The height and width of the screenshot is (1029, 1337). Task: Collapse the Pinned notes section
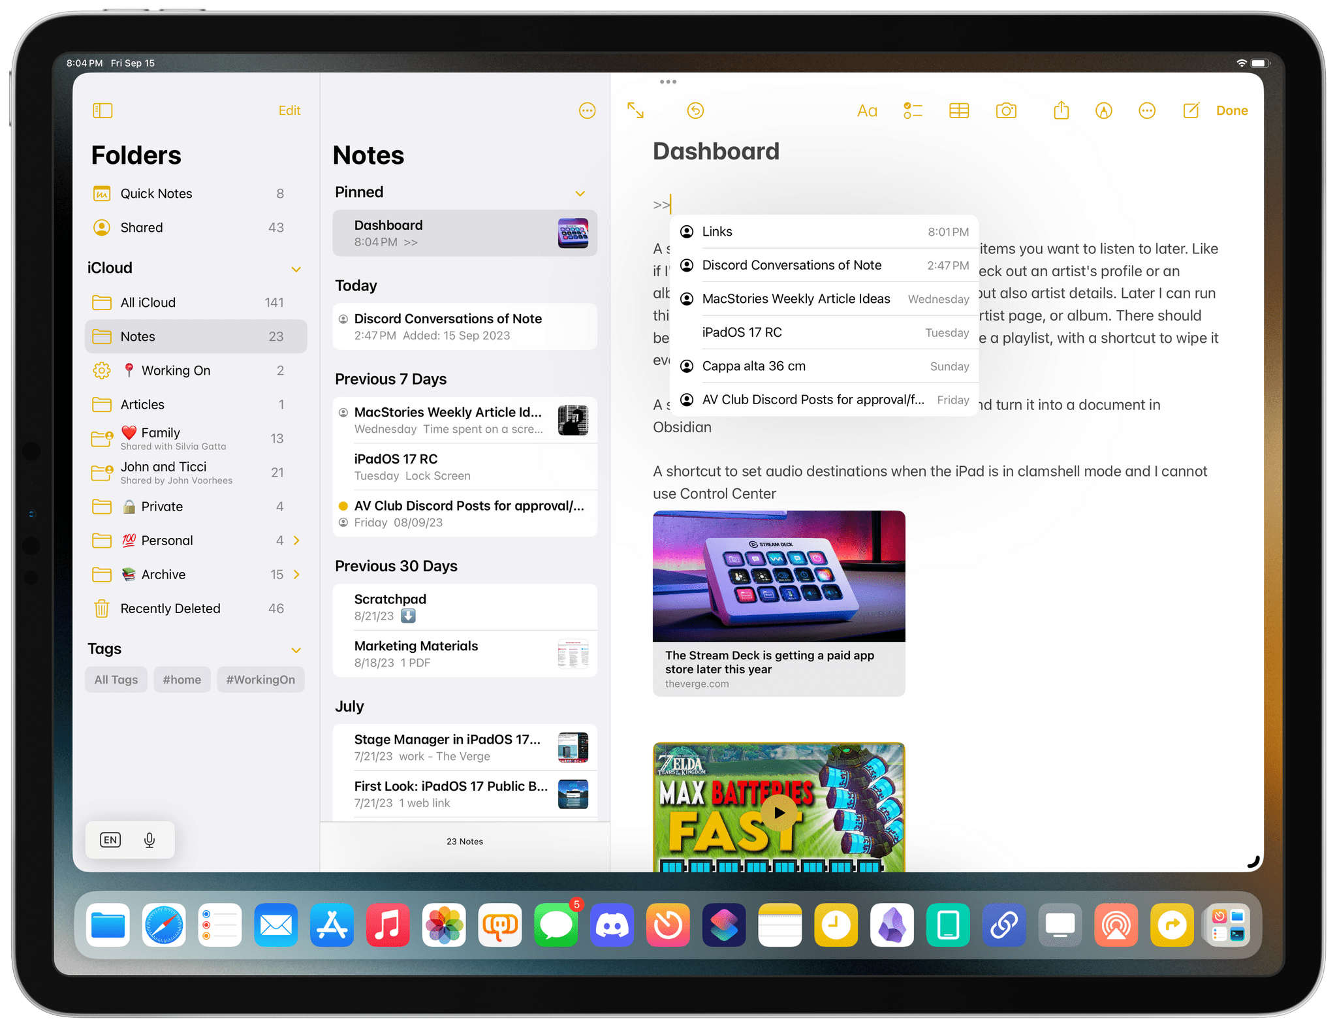[x=580, y=193]
